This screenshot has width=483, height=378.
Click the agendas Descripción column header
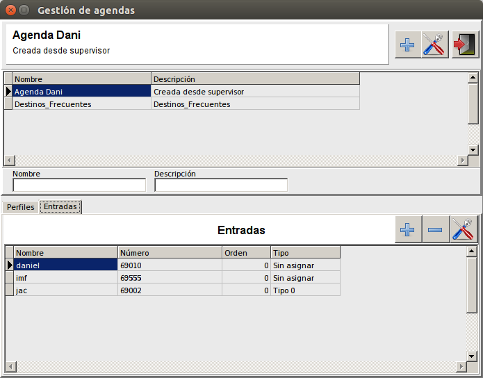[255, 79]
